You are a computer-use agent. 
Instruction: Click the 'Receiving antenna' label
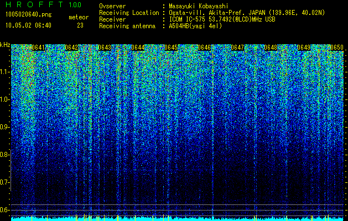(x=127, y=26)
